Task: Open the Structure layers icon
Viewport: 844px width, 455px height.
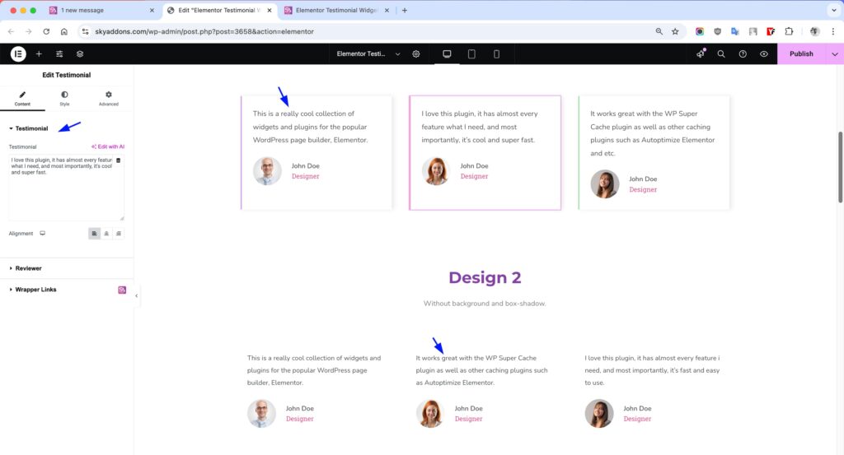Action: [x=80, y=53]
